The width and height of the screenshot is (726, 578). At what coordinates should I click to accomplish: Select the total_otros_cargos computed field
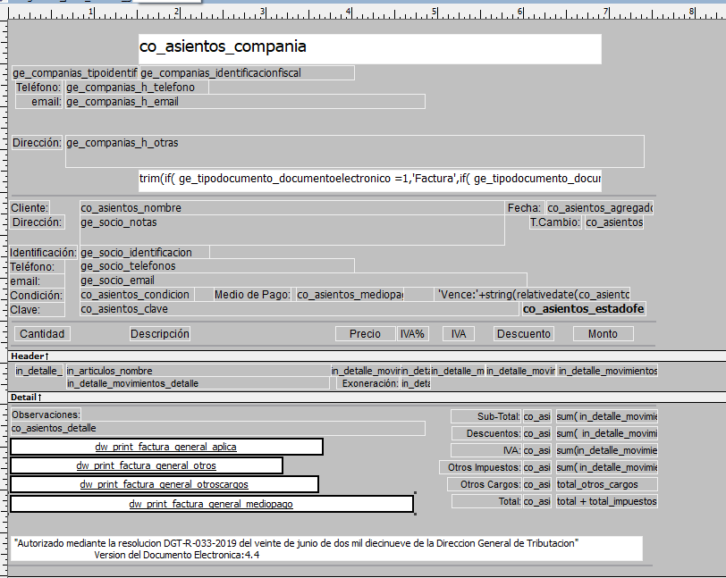coord(606,484)
